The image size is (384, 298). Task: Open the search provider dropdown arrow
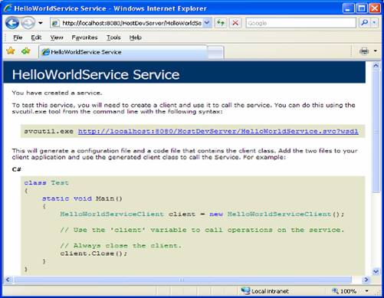click(x=375, y=23)
